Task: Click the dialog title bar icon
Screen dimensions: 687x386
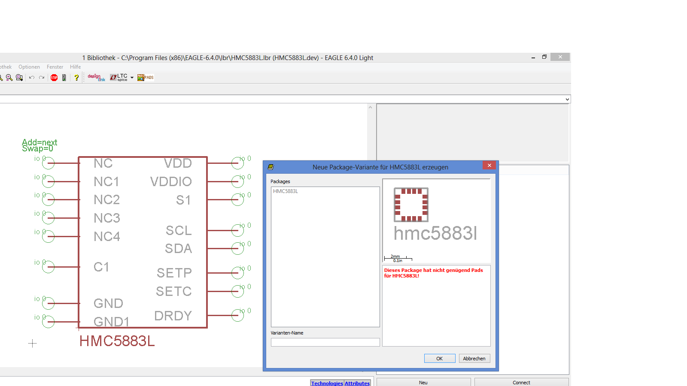Action: pyautogui.click(x=271, y=167)
